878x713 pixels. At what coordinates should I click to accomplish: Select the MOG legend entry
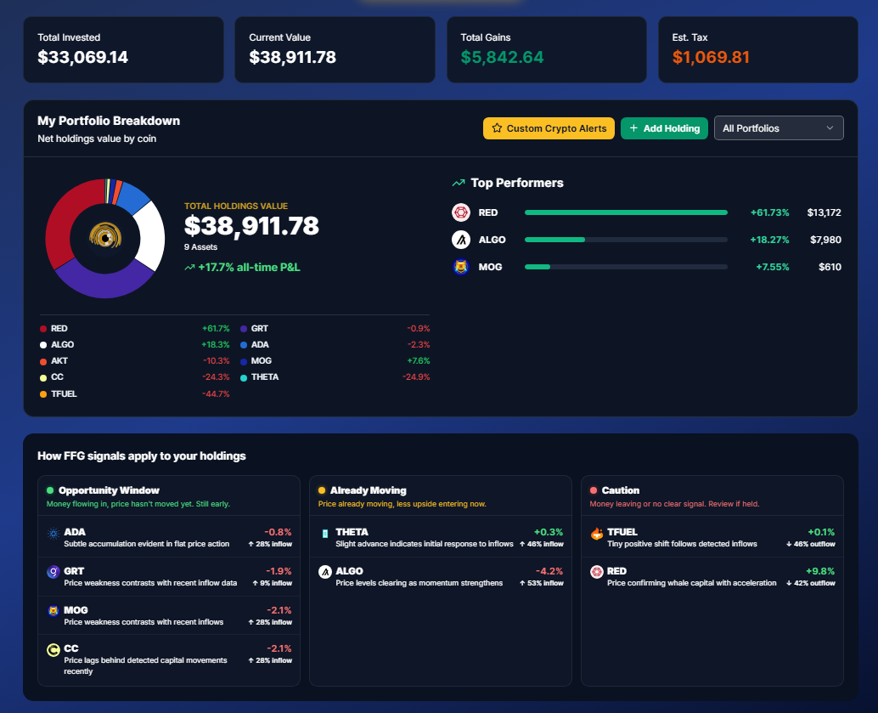coord(335,361)
